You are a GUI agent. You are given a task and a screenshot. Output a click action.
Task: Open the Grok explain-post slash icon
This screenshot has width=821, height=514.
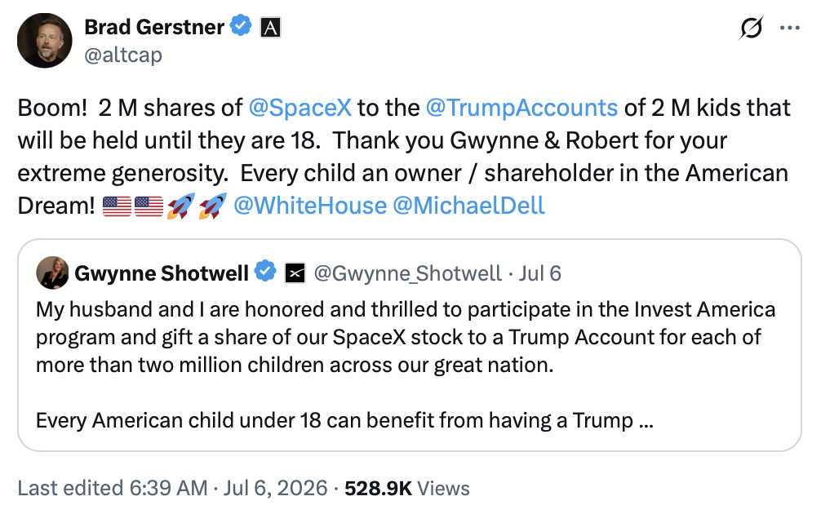click(751, 28)
